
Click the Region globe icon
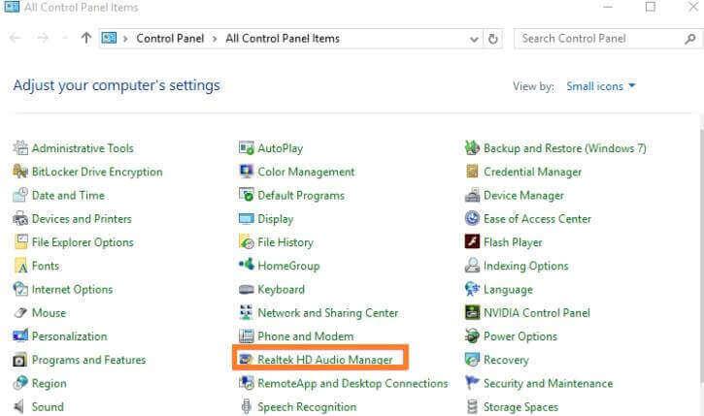point(20,383)
